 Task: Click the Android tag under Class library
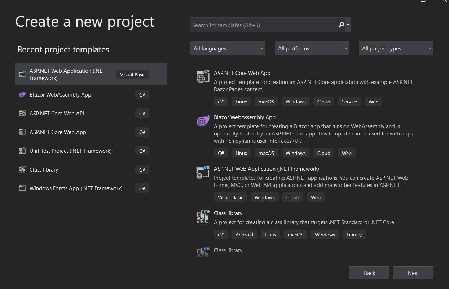(x=244, y=235)
